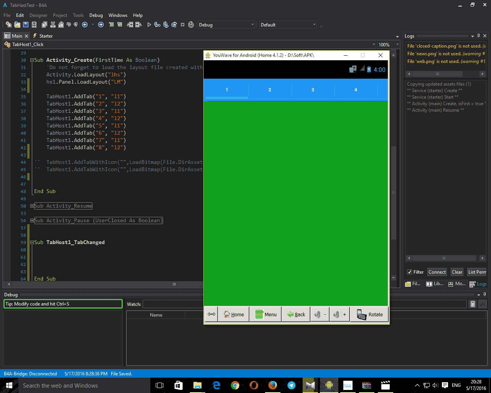The image size is (491, 393).
Task: Click the Run play icon in toolbar
Action: 149,25
